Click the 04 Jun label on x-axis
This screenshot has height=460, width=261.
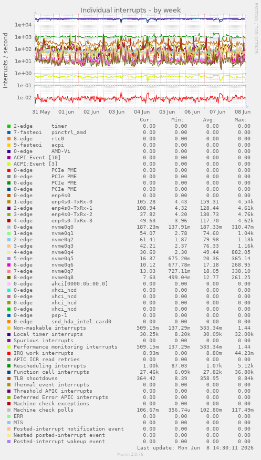pyautogui.click(x=142, y=112)
